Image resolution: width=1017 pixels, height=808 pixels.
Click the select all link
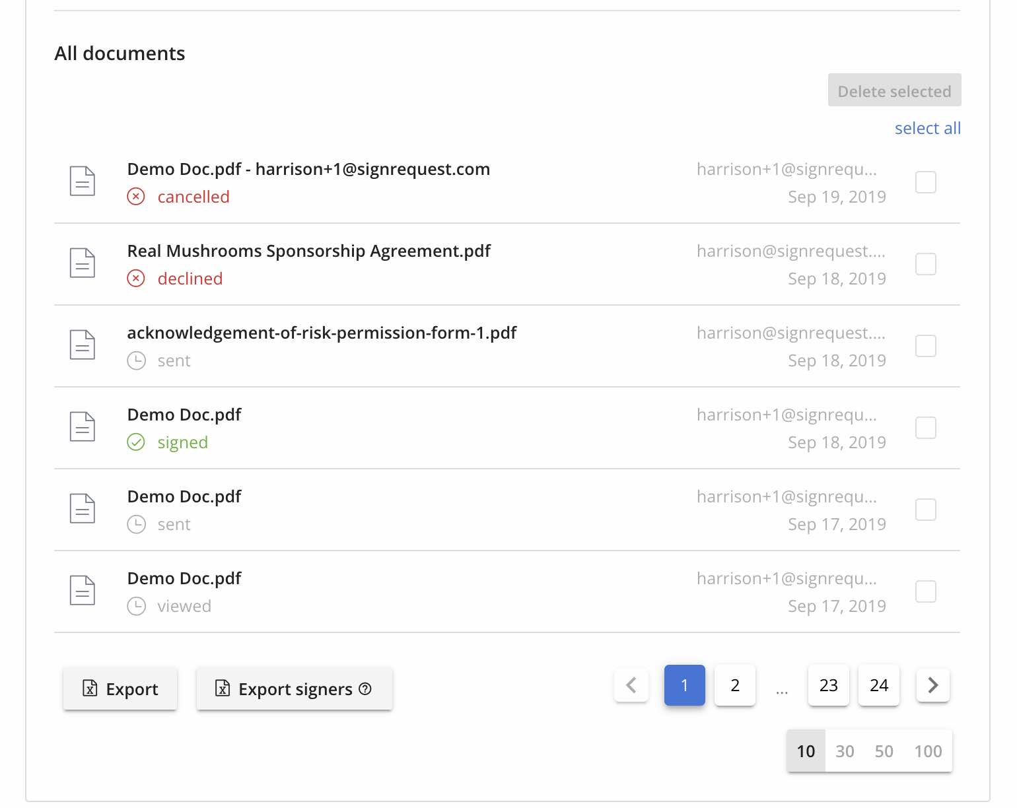[x=927, y=128]
